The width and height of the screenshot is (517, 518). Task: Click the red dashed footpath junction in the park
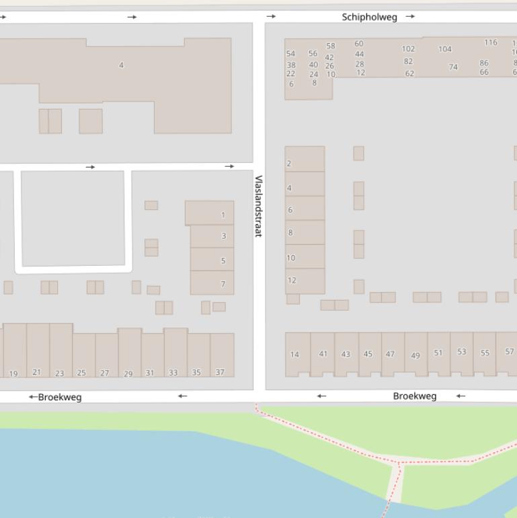point(400,463)
